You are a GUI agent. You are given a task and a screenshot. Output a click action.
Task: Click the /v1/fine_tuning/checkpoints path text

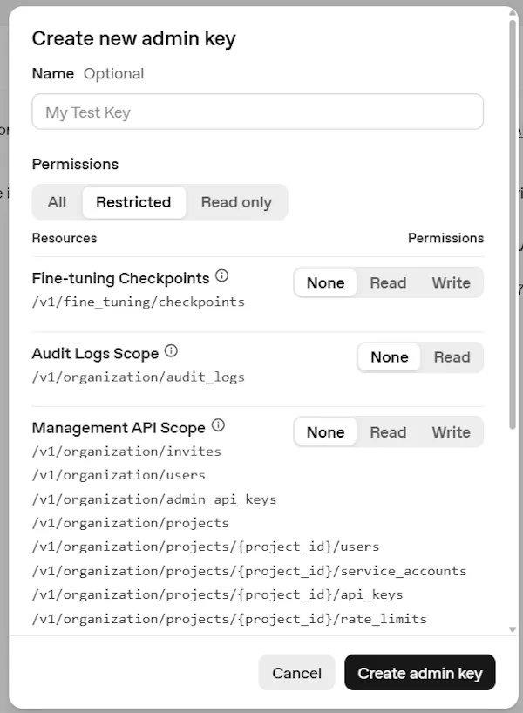pos(139,302)
